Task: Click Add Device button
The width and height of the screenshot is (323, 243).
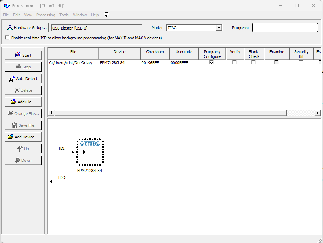Action: (x=23, y=137)
